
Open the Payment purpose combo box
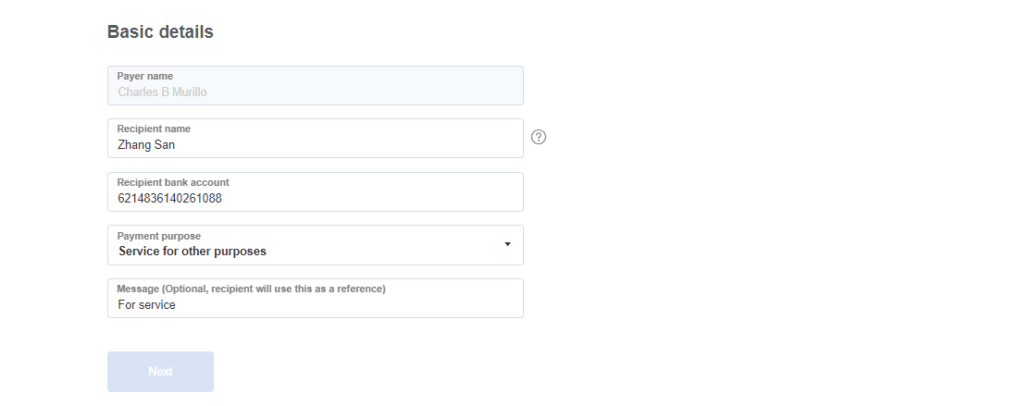pyautogui.click(x=316, y=245)
